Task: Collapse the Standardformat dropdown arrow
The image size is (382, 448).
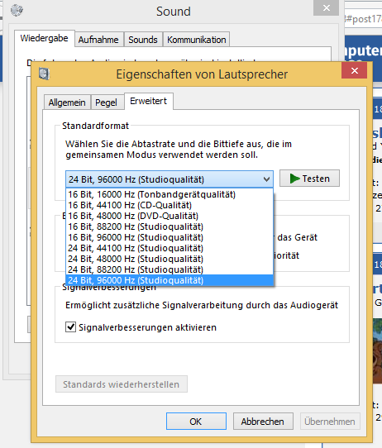Action: tap(266, 179)
